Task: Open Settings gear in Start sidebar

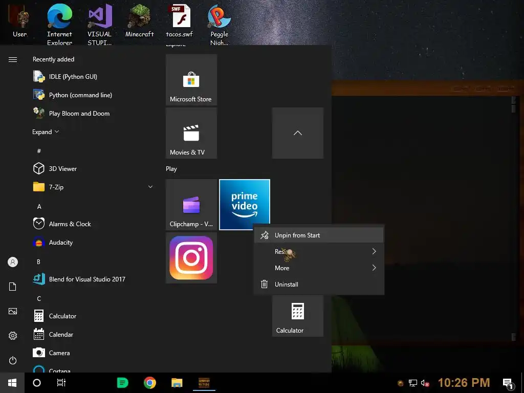Action: (13, 336)
